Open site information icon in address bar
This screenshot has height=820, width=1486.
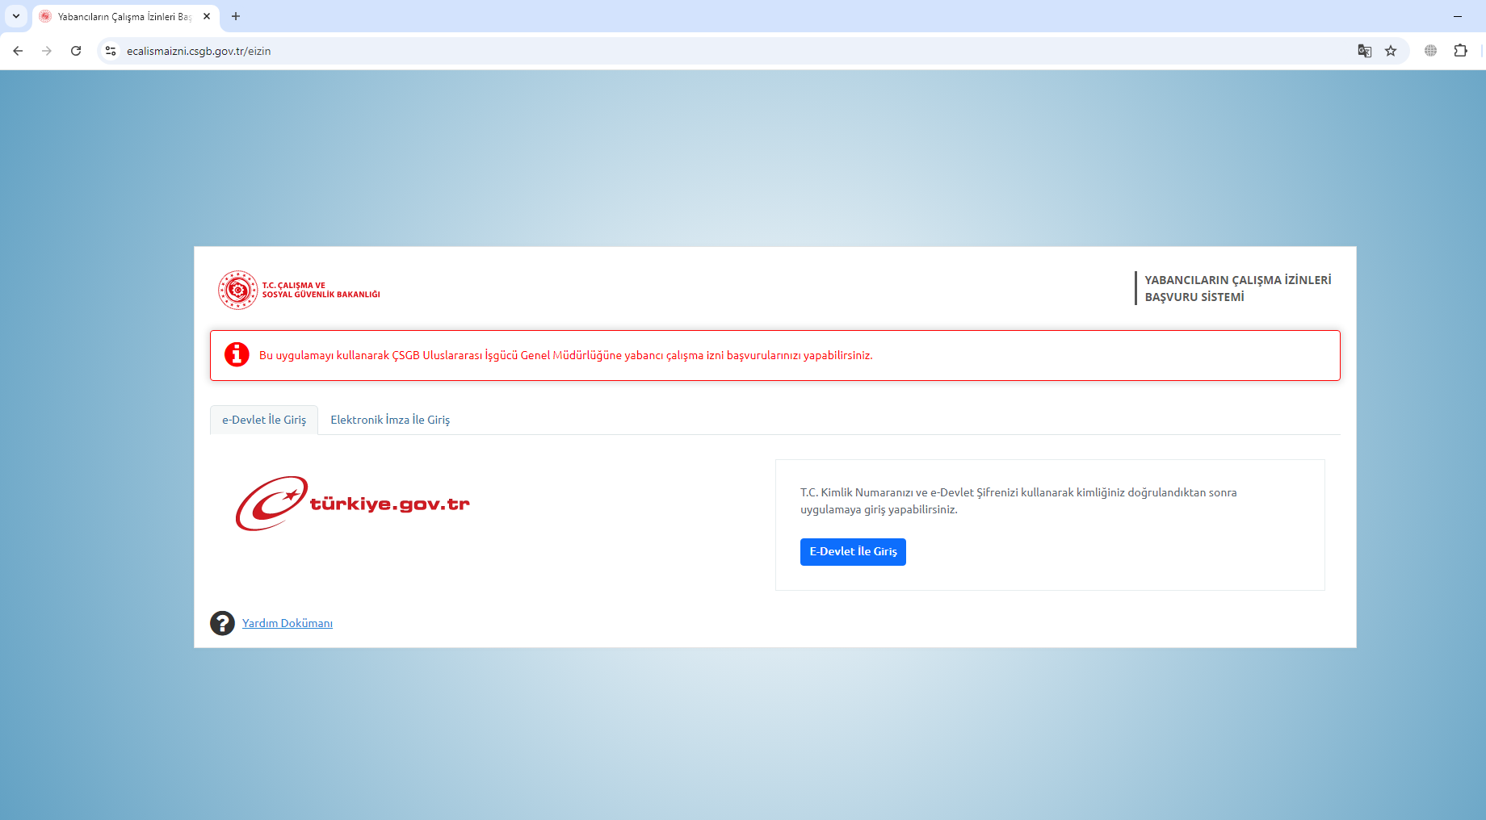click(x=111, y=51)
